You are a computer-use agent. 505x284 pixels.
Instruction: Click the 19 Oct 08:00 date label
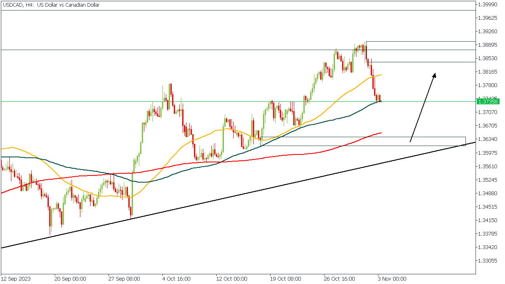(x=285, y=279)
